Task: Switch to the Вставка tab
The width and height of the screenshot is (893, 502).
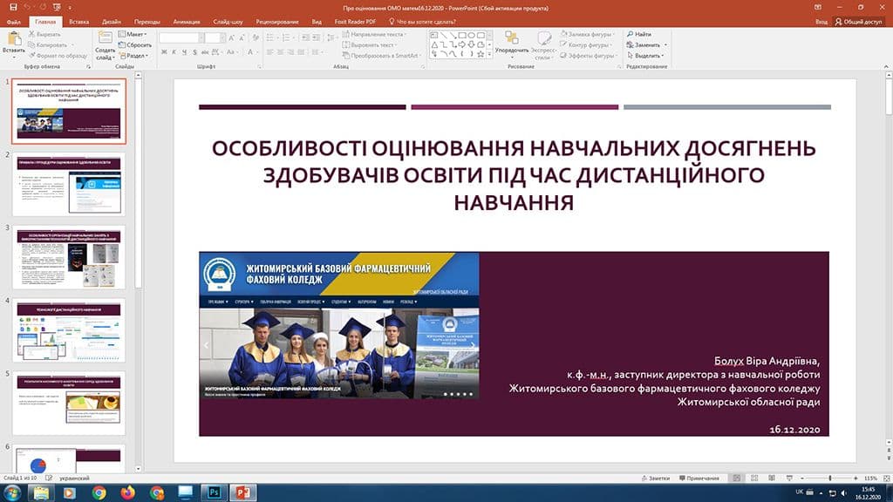Action: point(78,22)
